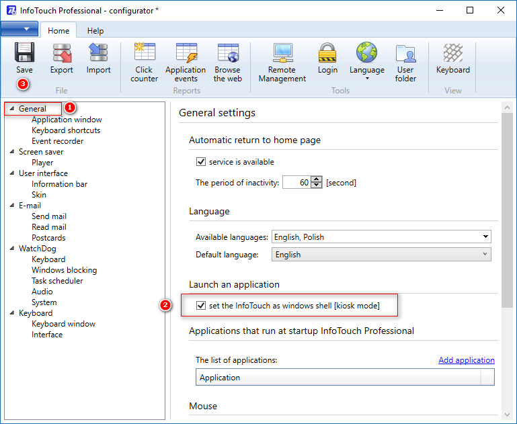Open the blue application menu button
517x424 pixels.
click(19, 29)
